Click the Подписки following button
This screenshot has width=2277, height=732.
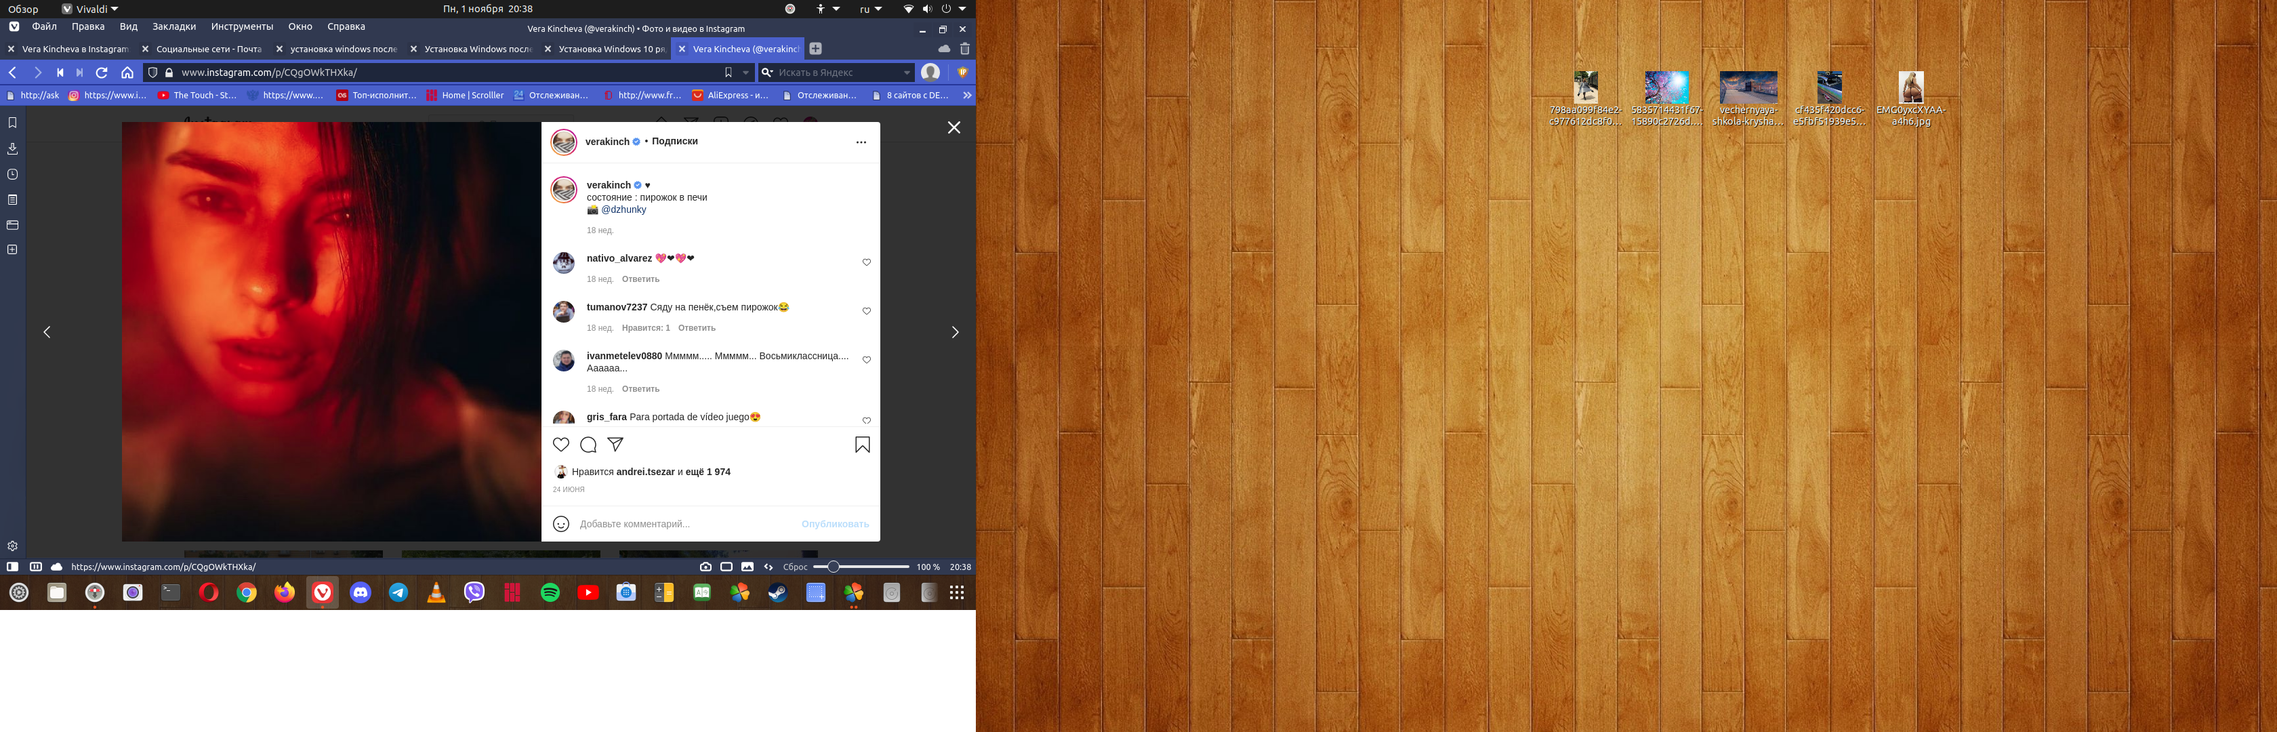click(x=674, y=142)
